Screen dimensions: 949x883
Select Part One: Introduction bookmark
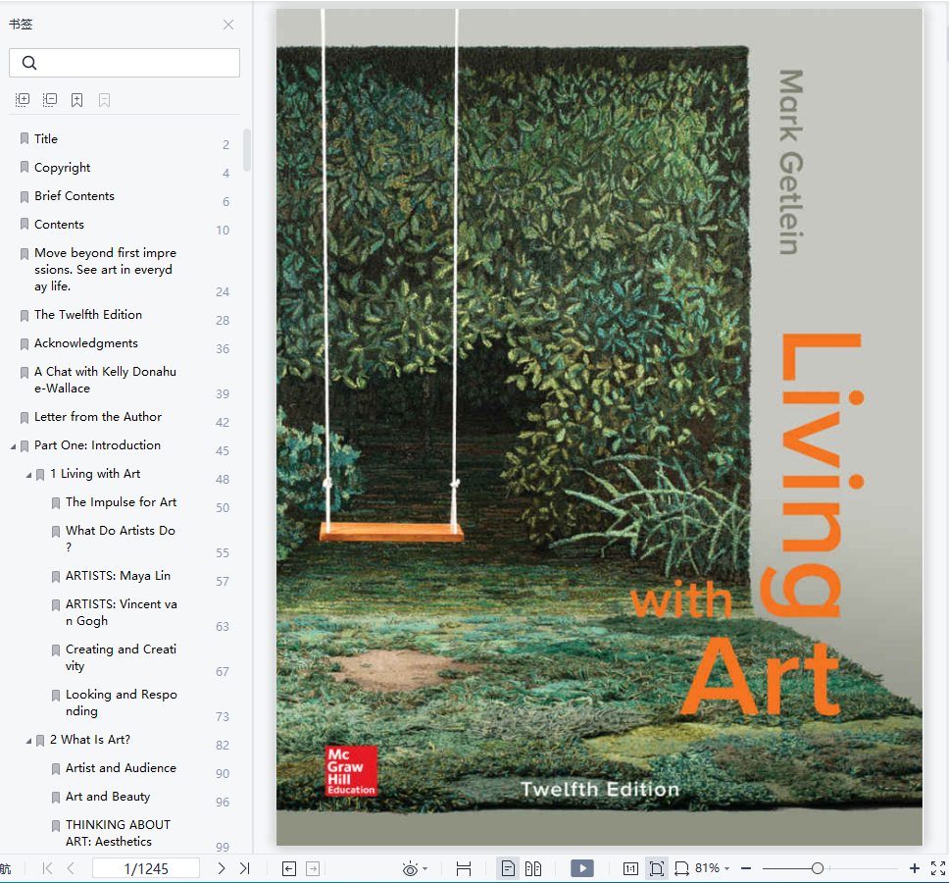tap(97, 445)
